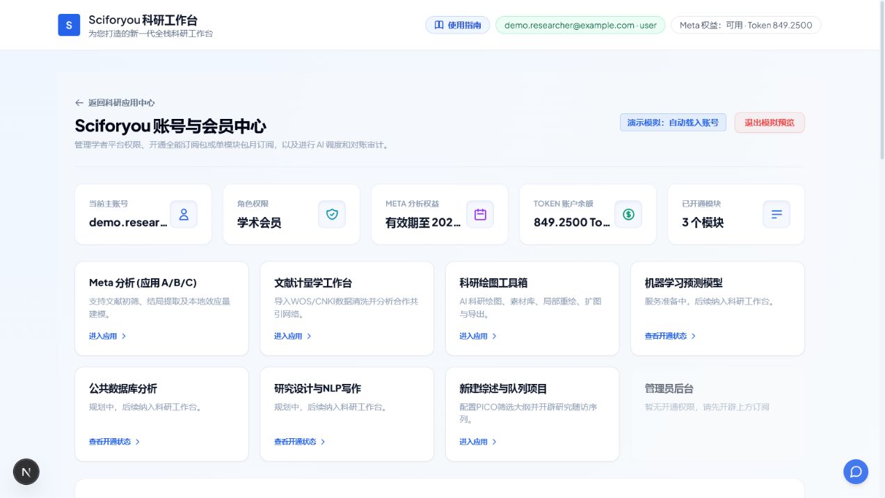
Task: Click the Sciforyou 账号与会员中心 heading
Action: [x=170, y=126]
